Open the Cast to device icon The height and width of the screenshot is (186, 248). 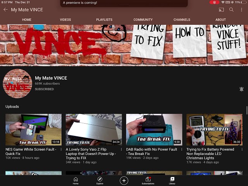[x=221, y=10]
